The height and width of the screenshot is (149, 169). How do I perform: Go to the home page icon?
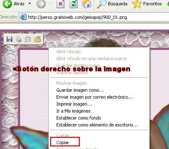tap(87, 4)
